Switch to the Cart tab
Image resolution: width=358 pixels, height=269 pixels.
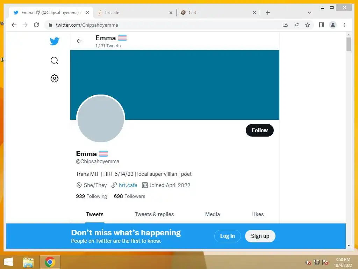point(219,13)
